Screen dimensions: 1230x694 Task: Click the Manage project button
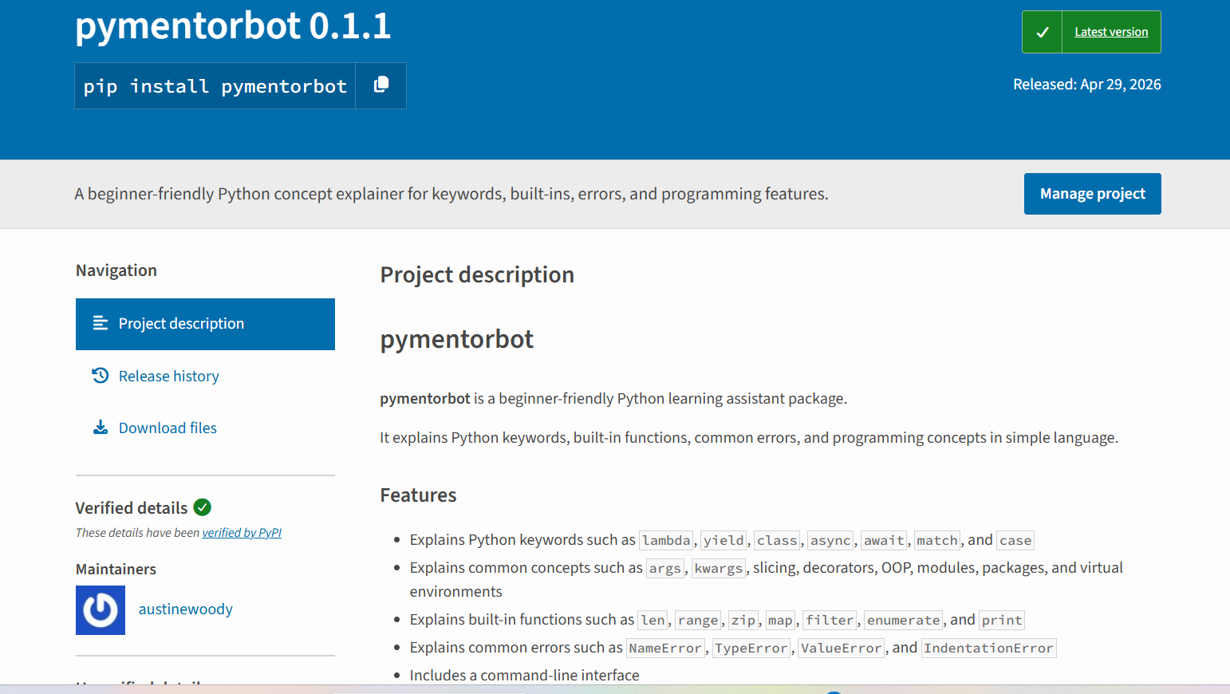tap(1093, 194)
